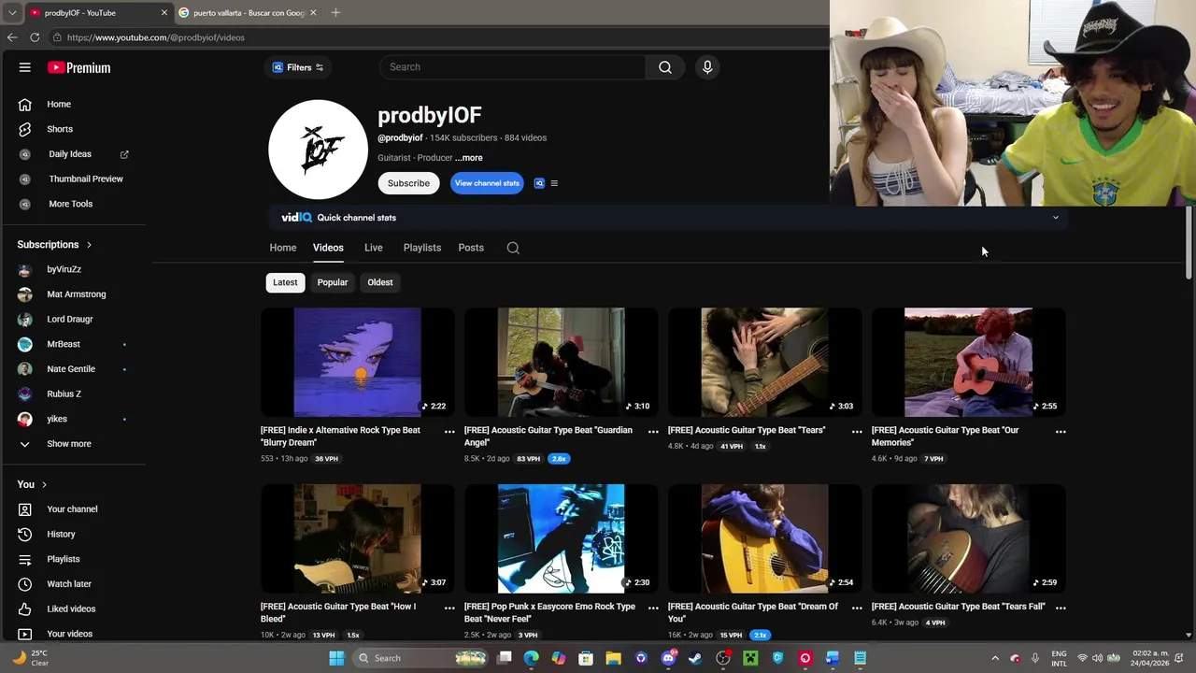1196x673 pixels.
Task: Open options menu for Guardian Angel video
Action: (x=653, y=432)
